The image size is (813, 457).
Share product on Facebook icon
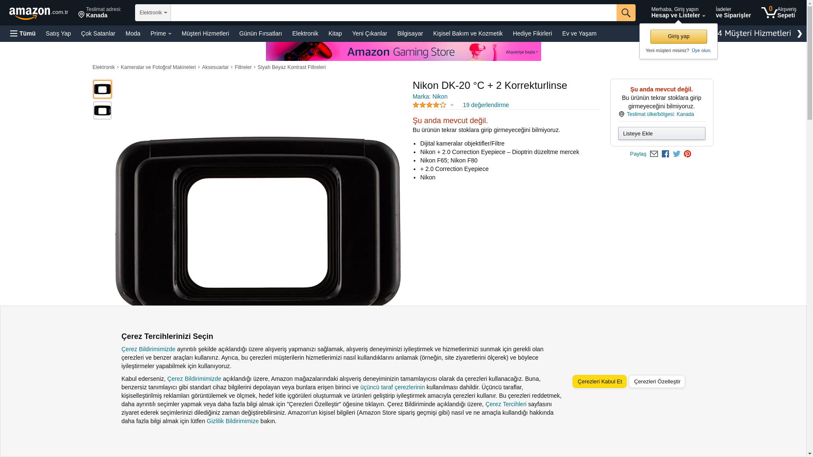click(665, 154)
